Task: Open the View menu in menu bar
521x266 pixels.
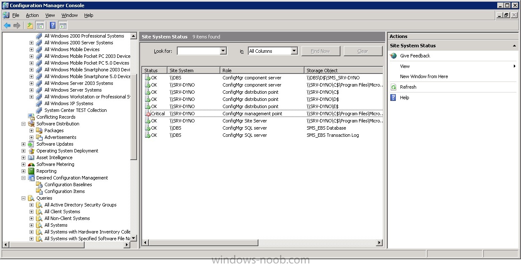Action: [50, 15]
